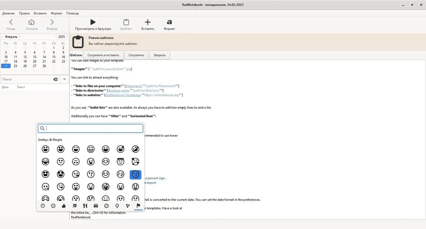Open the Recent emoji category clock tab
426x229 pixels.
43,206
